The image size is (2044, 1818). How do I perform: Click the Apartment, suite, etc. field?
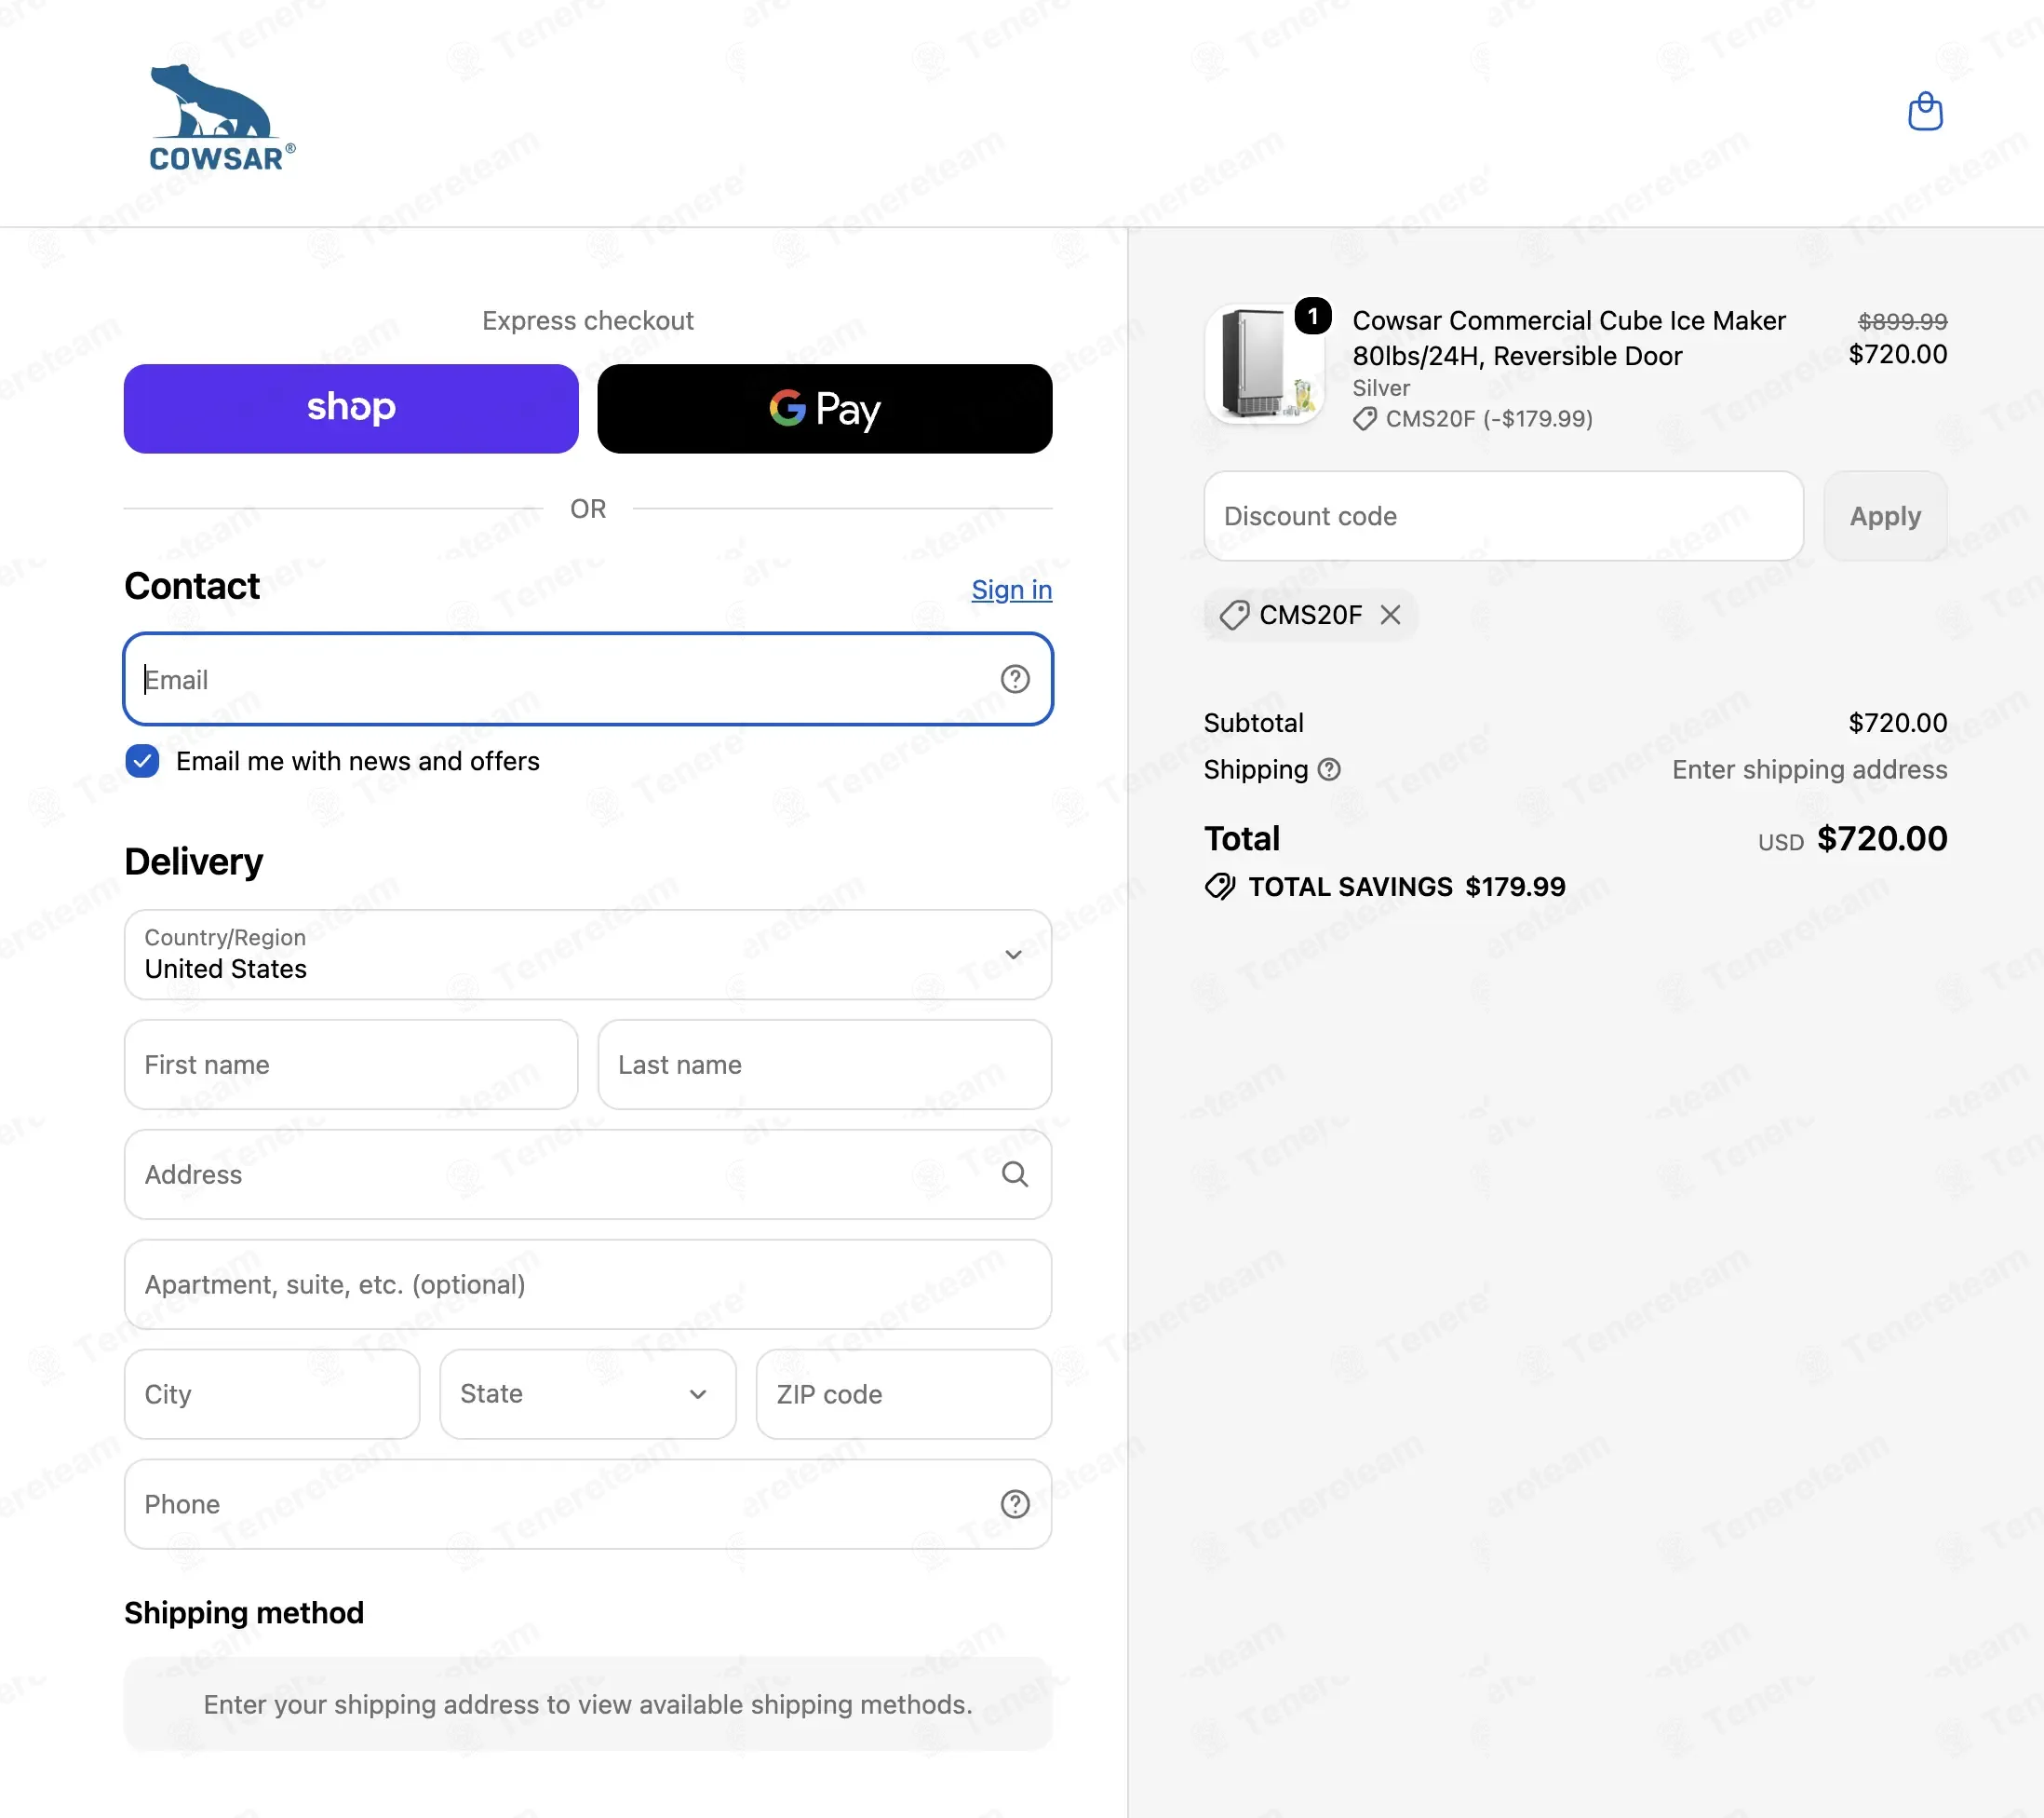click(588, 1283)
